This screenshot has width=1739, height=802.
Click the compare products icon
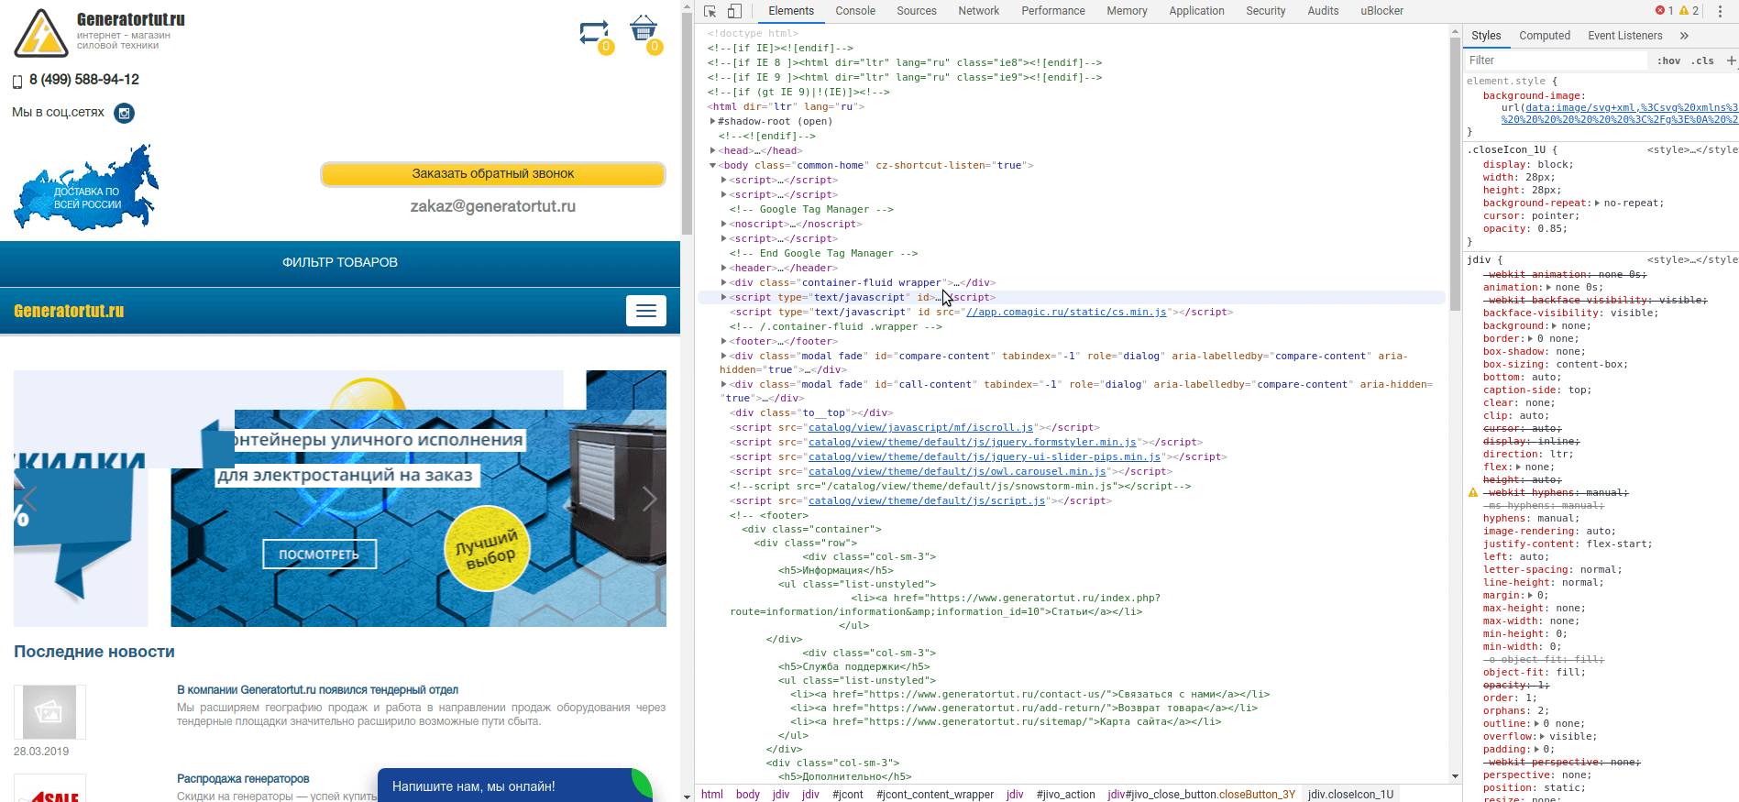[x=594, y=33]
